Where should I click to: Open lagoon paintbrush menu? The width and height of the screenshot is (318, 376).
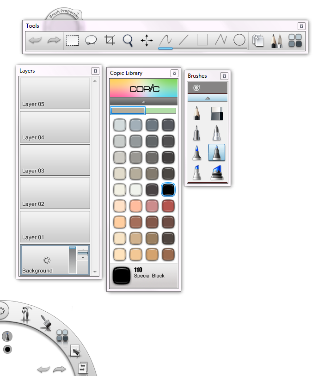tap(46, 322)
